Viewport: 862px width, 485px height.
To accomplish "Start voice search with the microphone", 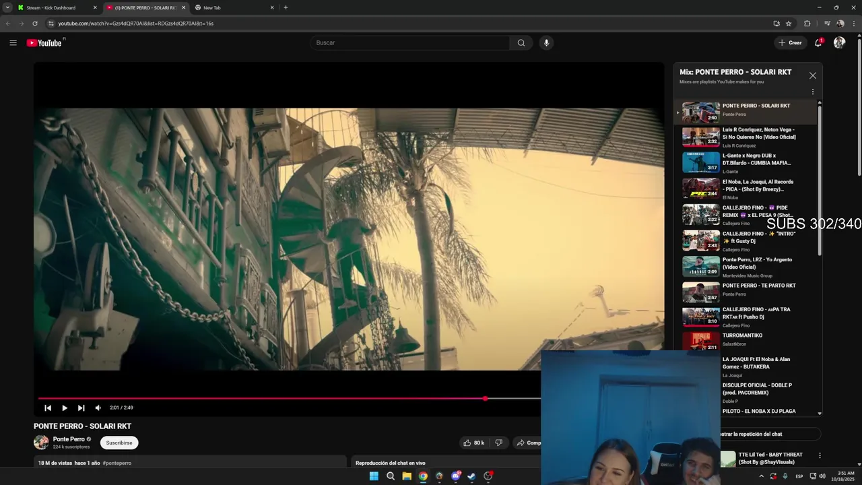I will coord(546,42).
